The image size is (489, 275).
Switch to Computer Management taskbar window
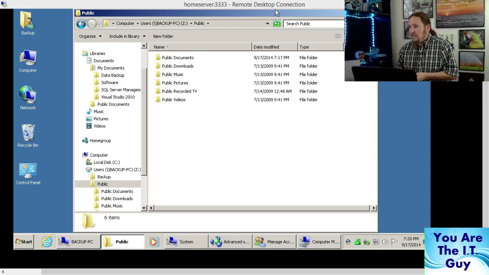(319, 242)
